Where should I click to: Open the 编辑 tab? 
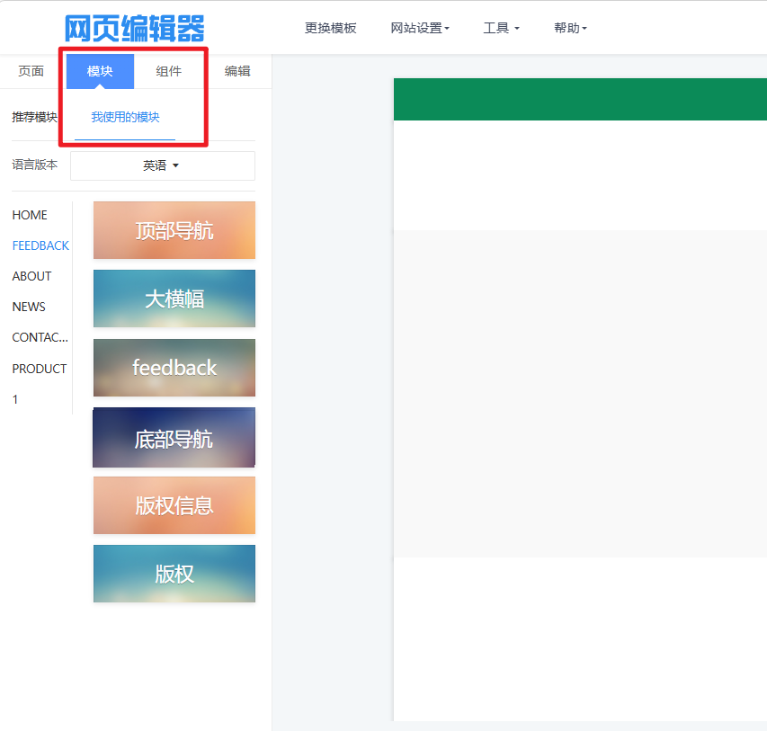pyautogui.click(x=237, y=71)
